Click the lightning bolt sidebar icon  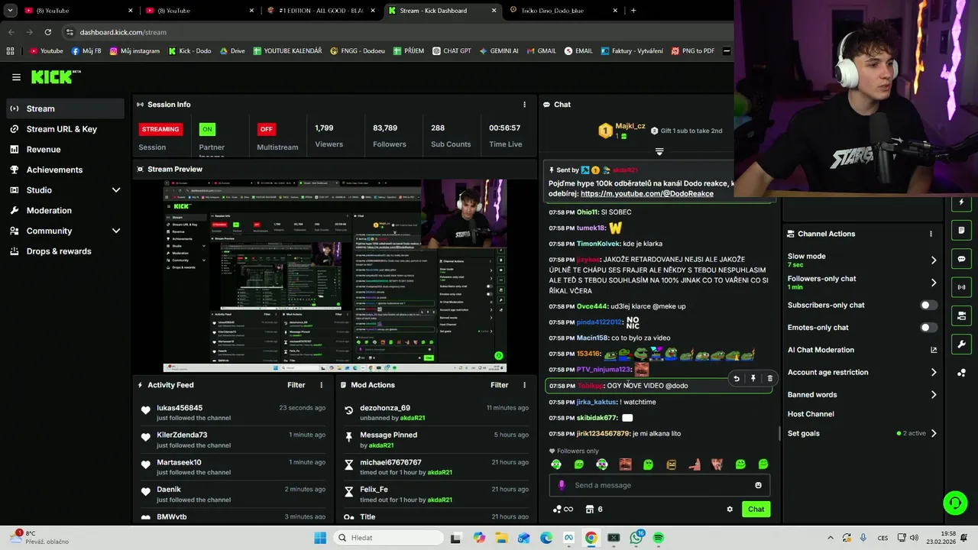961,202
